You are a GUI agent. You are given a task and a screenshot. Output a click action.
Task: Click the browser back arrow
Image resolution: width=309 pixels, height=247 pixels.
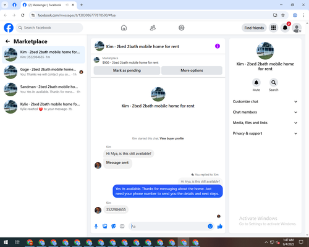pos(6,15)
